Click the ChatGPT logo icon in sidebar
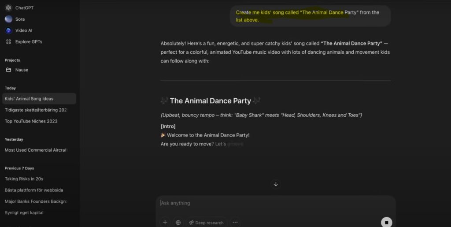The height and width of the screenshot is (227, 451). [x=8, y=8]
